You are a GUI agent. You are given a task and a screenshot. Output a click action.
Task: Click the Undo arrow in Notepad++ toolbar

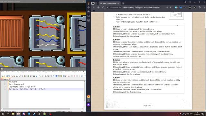(x=28, y=76)
